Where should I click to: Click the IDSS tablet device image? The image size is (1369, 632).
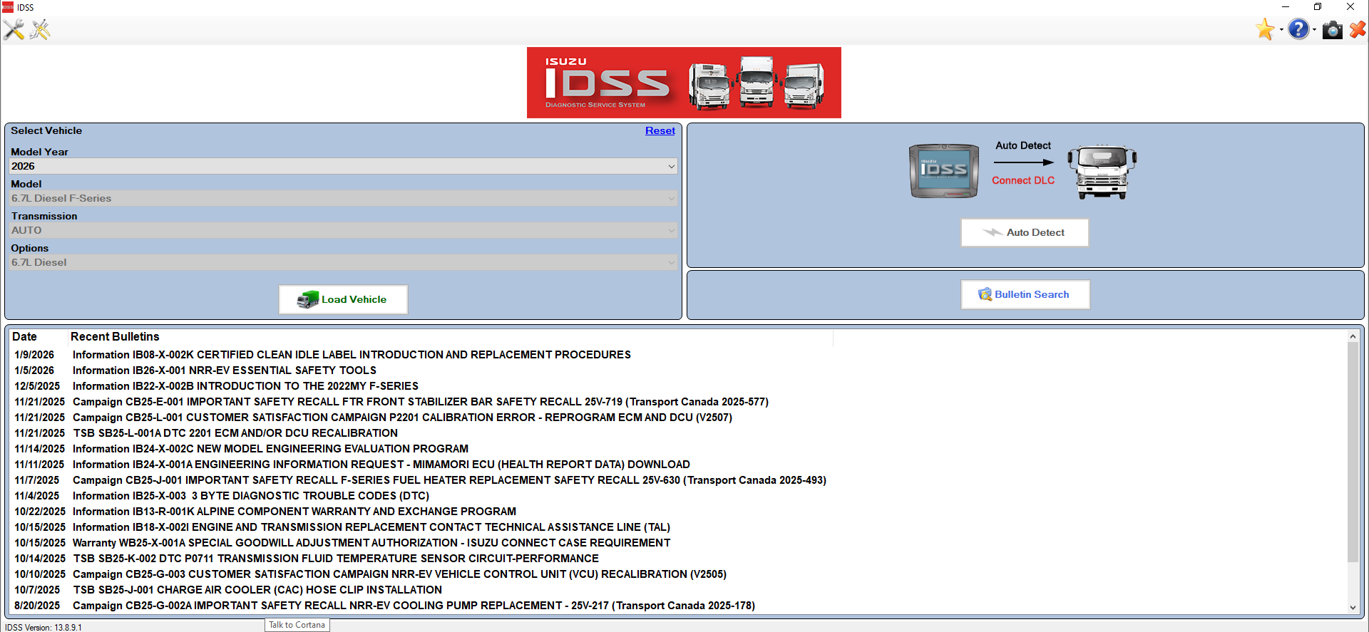coord(943,171)
